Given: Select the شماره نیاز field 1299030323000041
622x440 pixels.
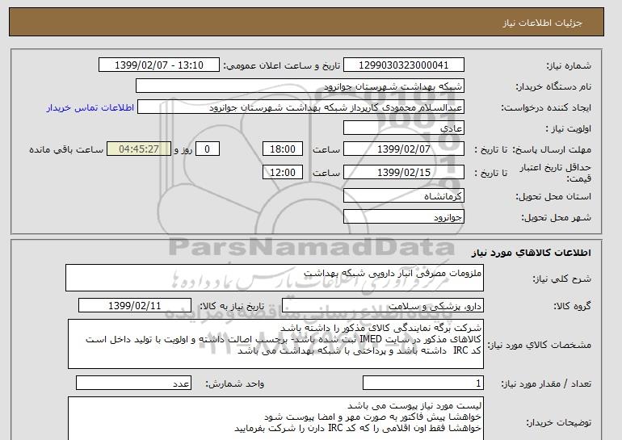Looking at the screenshot, I should [403, 65].
